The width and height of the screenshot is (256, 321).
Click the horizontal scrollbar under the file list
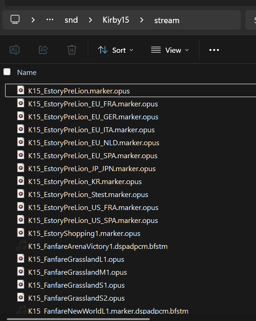pyautogui.click(x=78, y=319)
